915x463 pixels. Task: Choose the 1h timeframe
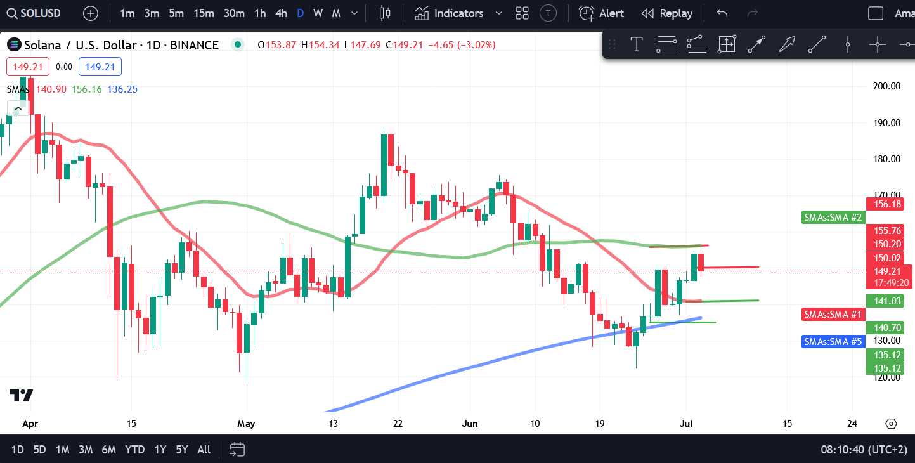260,13
